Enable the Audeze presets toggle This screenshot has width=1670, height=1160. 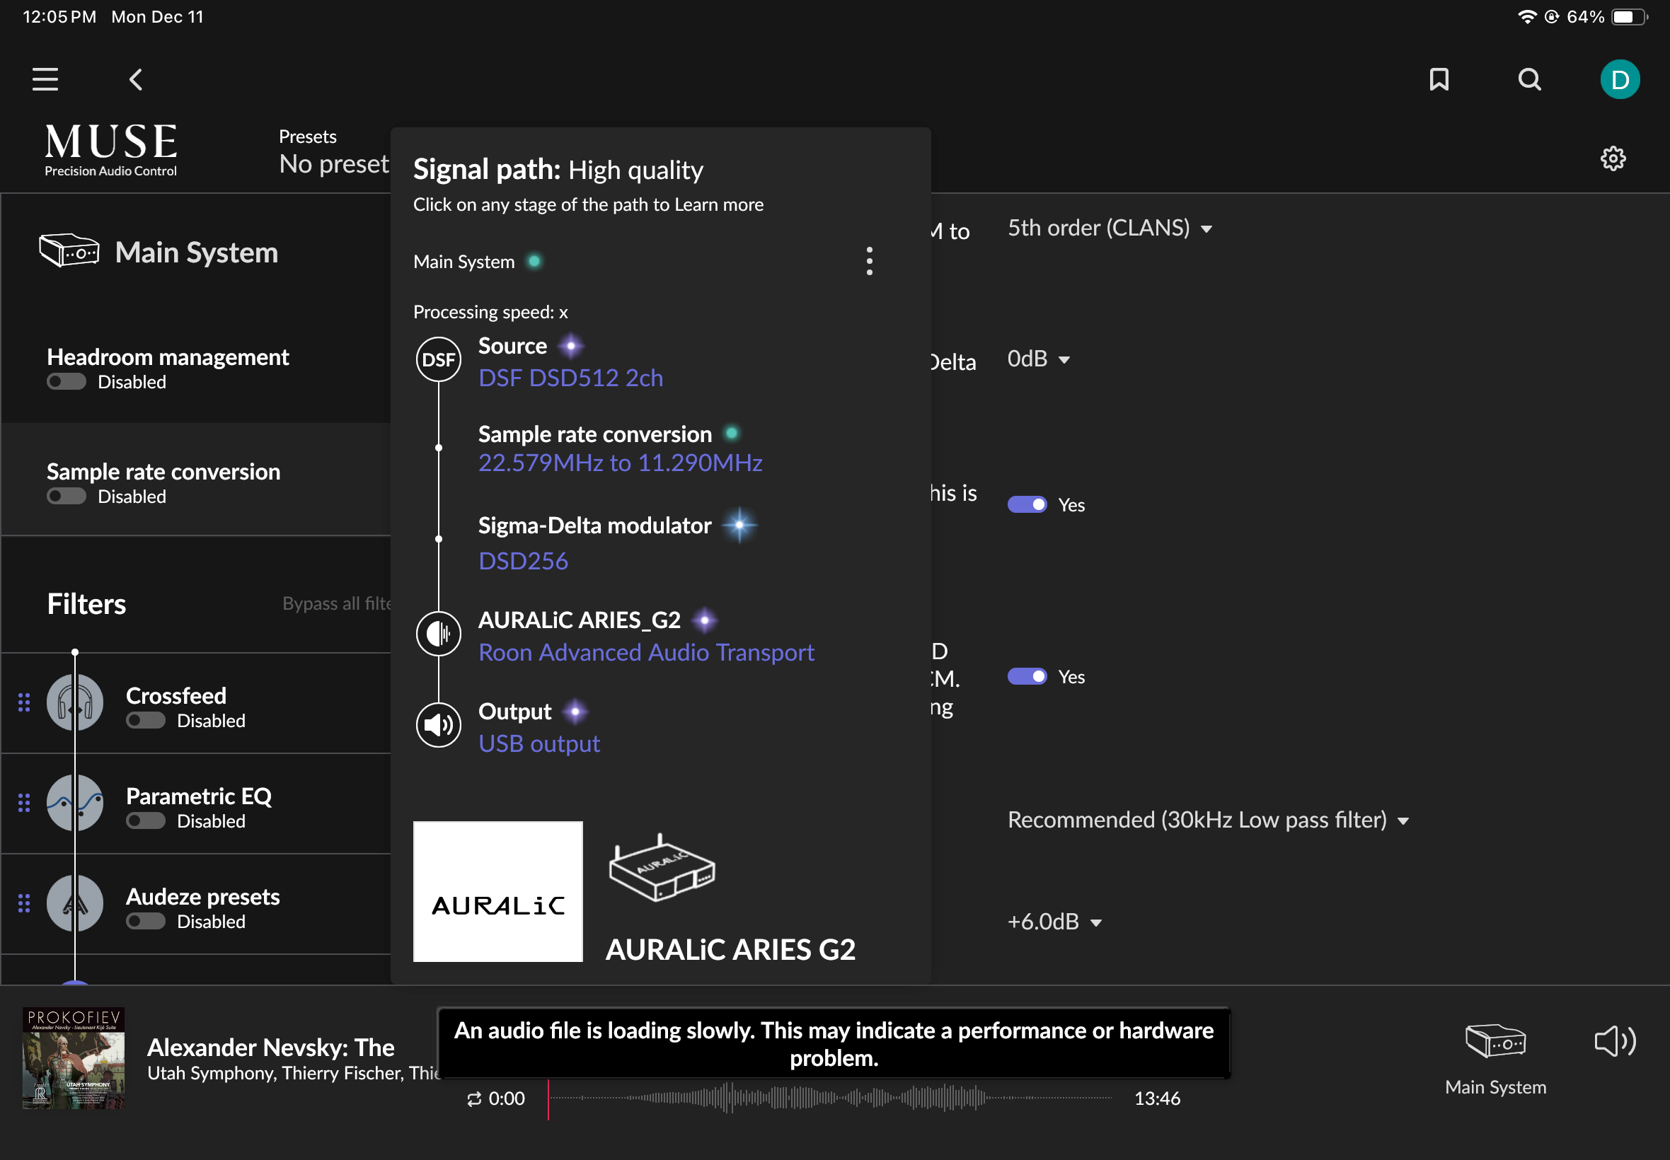[145, 921]
